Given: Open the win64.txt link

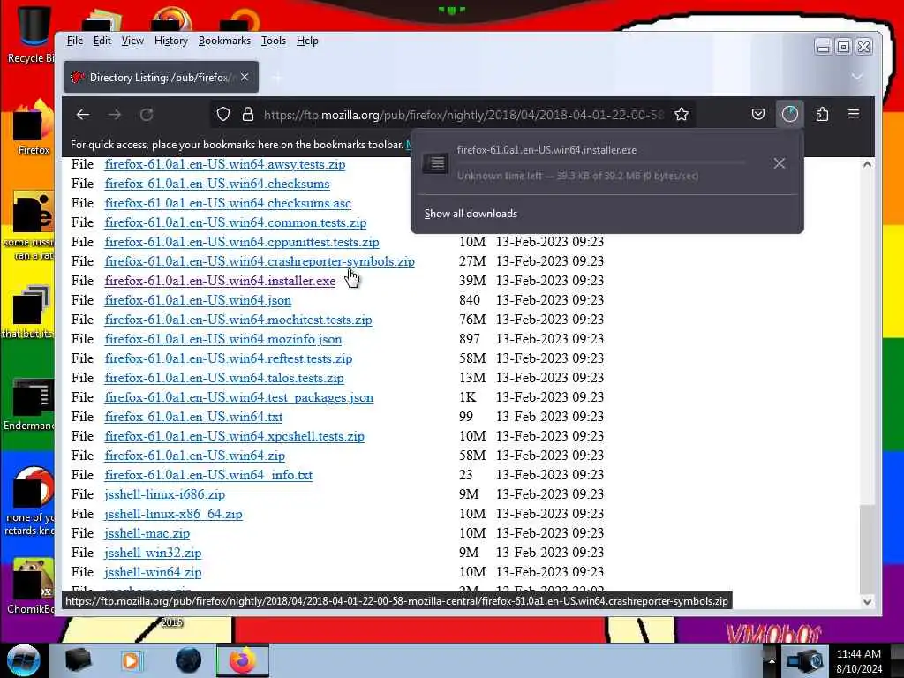Looking at the screenshot, I should pos(193,417).
